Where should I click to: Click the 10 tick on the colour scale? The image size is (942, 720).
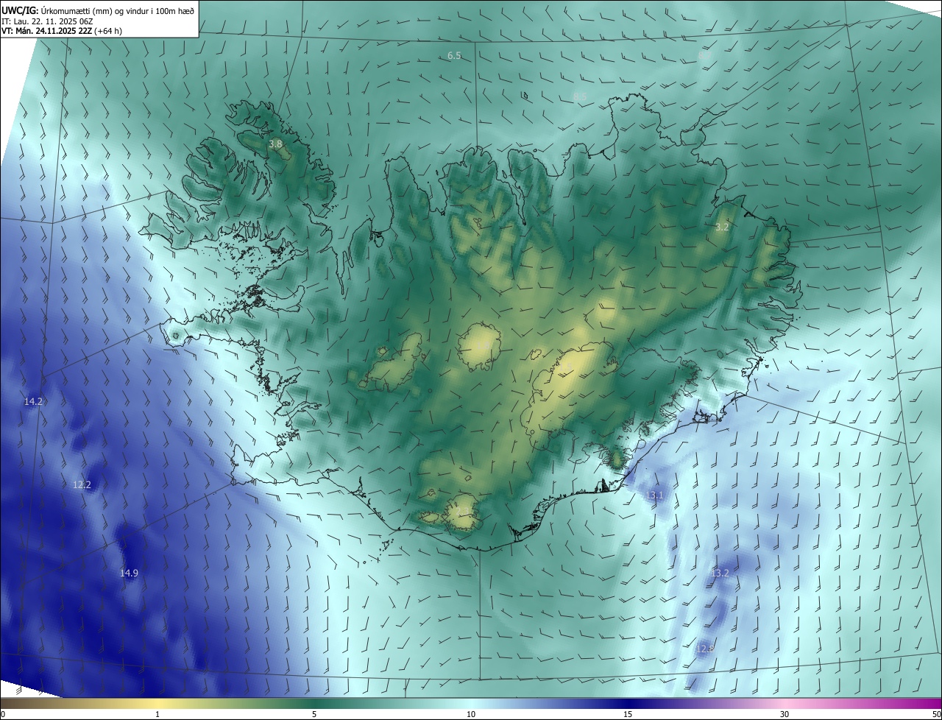click(471, 714)
